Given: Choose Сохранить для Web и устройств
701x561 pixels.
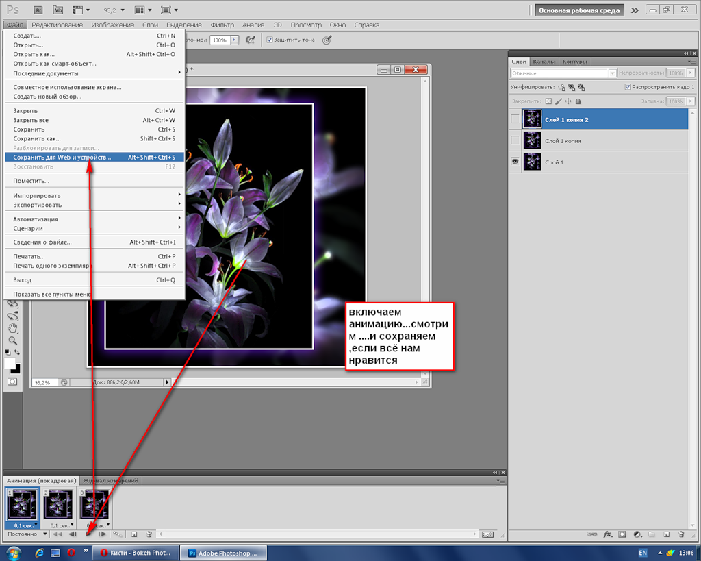Looking at the screenshot, I should 62,157.
